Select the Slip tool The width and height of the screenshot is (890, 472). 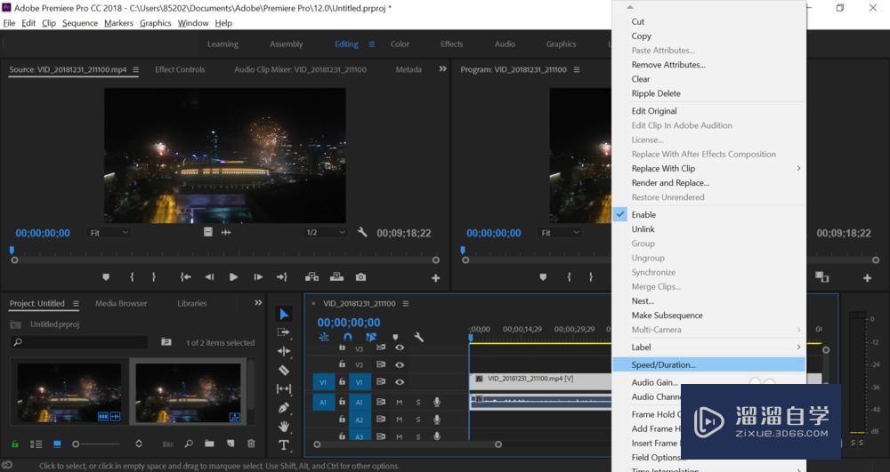(x=284, y=388)
